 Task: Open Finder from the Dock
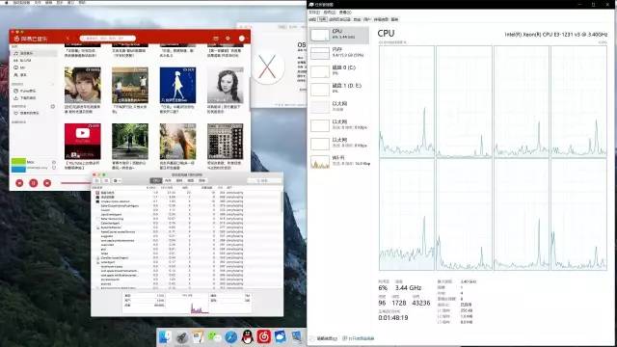pos(165,337)
